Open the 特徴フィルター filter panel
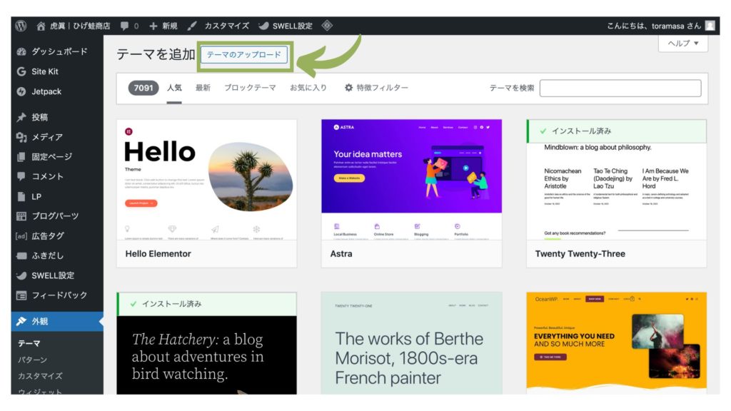The height and width of the screenshot is (411, 731). coord(376,88)
